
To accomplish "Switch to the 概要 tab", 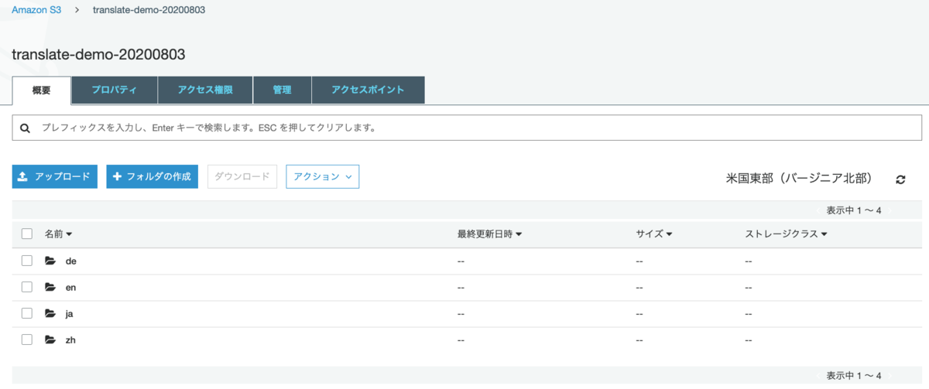I will click(42, 90).
